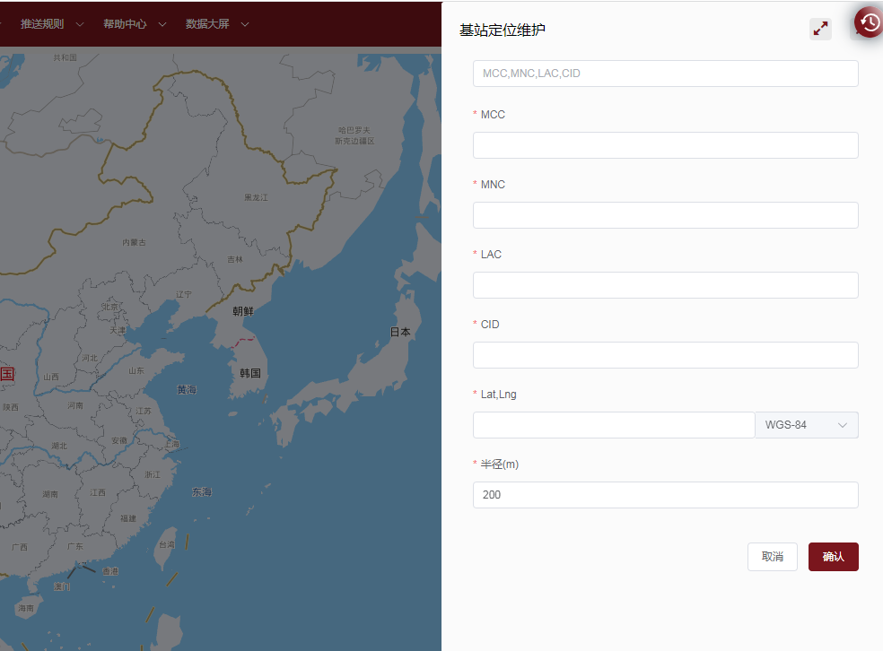
Task: Open the WGS-84 coordinate system dropdown
Action: click(807, 425)
